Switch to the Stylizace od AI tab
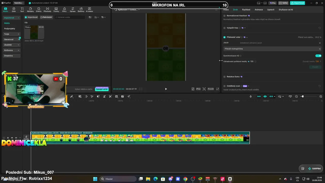Screen dimensions: 325x183 286,10
